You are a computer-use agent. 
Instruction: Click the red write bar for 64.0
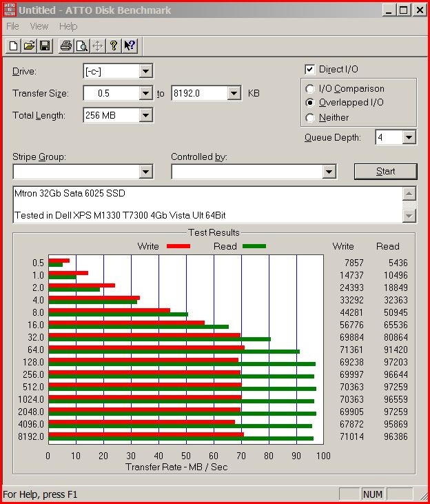[146, 347]
